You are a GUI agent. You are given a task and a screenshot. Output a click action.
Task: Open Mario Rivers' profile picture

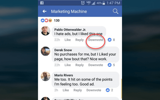(45, 76)
